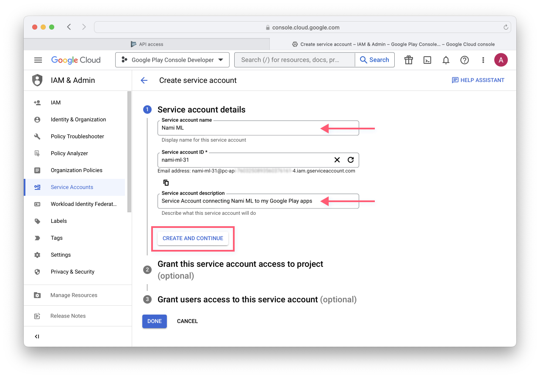Select Identity & Organization in sidebar
Image resolution: width=540 pixels, height=378 pixels.
tap(75, 120)
